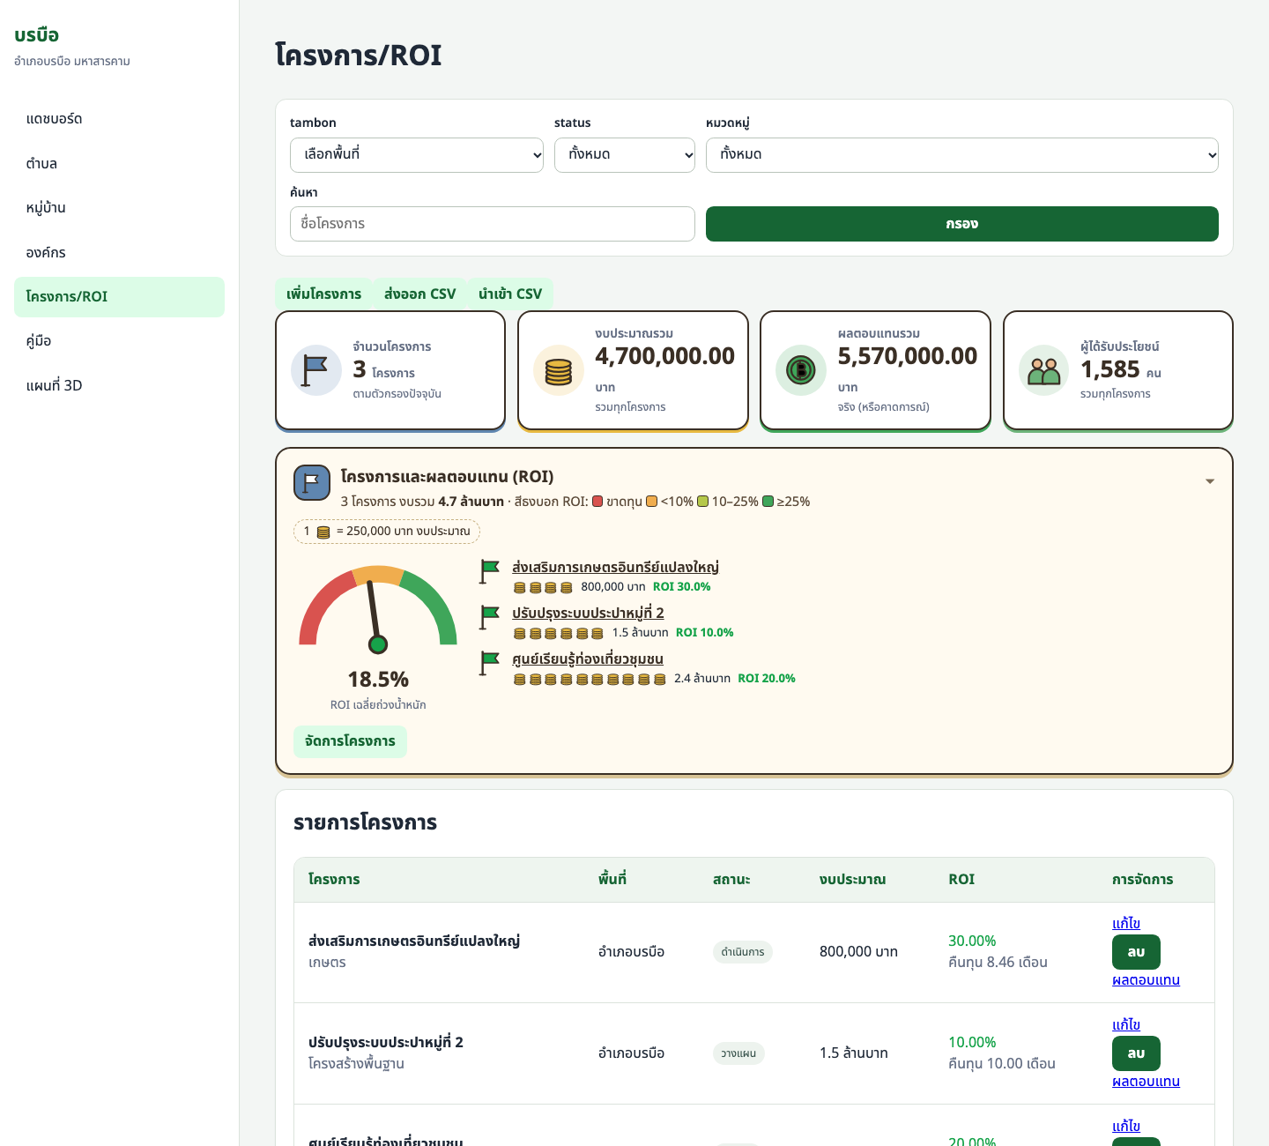Click green flag next to ปรับปรุงระบบประปาหมู่ที่ 2

point(490,617)
